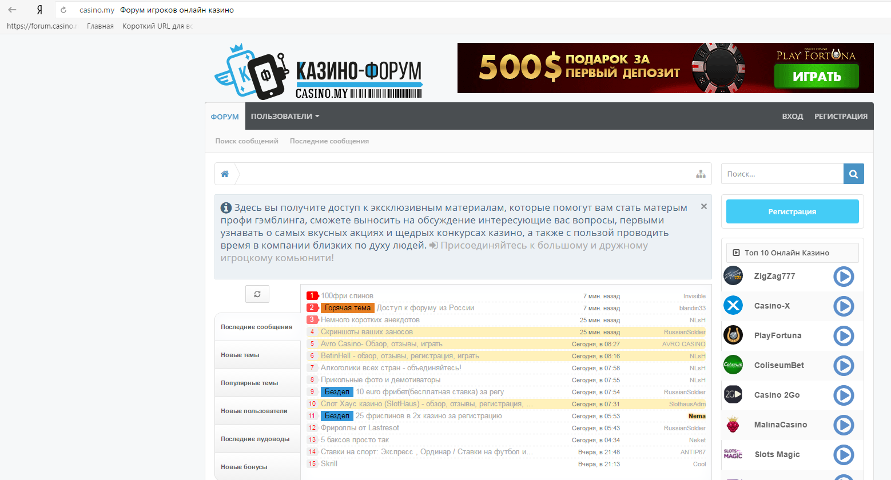891x480 pixels.
Task: Dismiss the welcome notice with the X
Action: tap(704, 206)
